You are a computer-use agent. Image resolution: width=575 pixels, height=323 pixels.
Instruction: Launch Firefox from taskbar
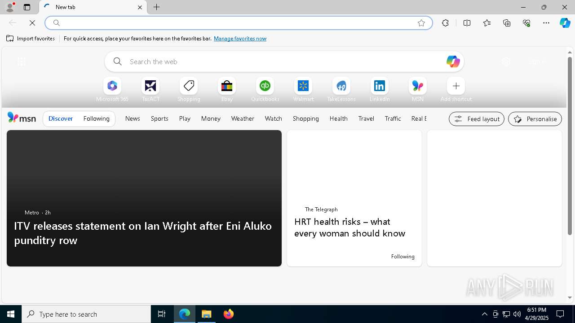[229, 314]
